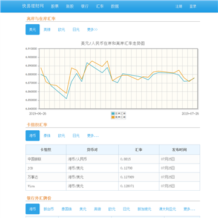Toggle the orange 离岸汇率 legend swatch
The height and width of the screenshot is (218, 218).
click(113, 117)
